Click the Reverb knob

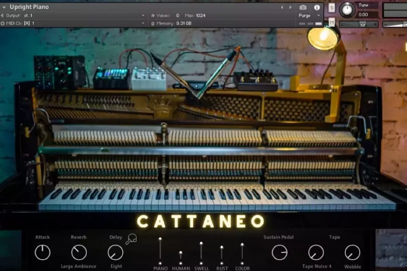click(x=79, y=252)
